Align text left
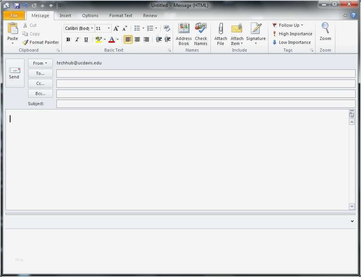This screenshot has height=277, width=361. (128, 40)
